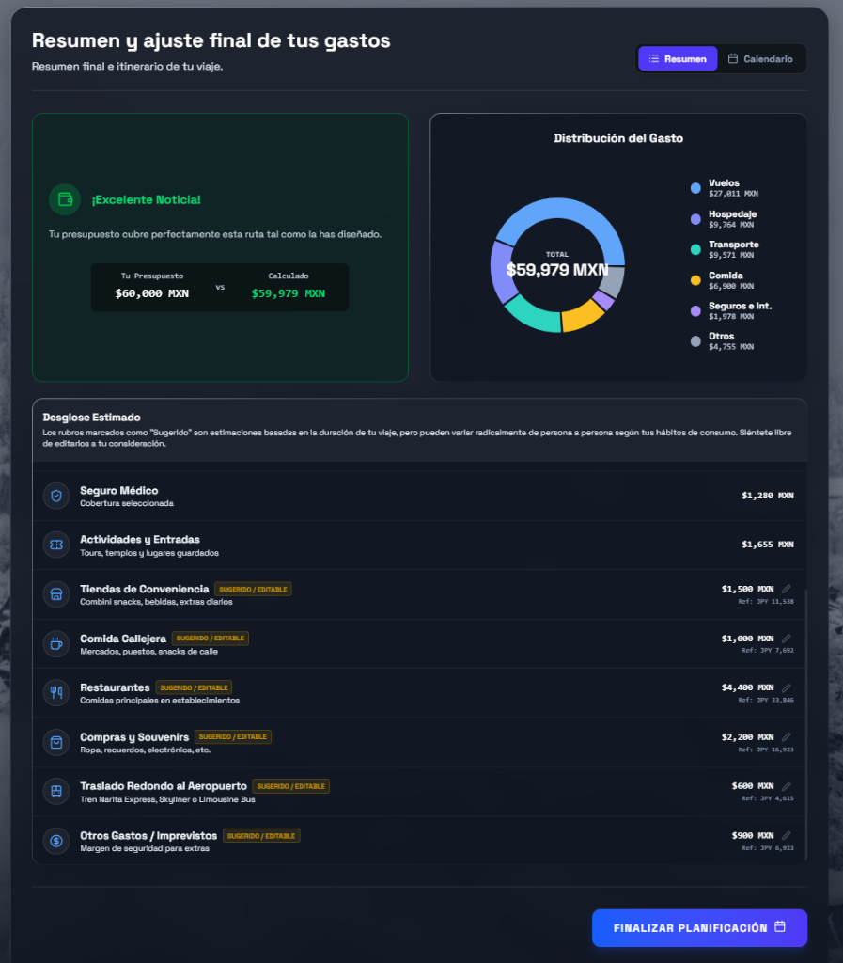Click pencil icon next to Restaurantes amount
The height and width of the screenshot is (963, 843).
(x=787, y=687)
